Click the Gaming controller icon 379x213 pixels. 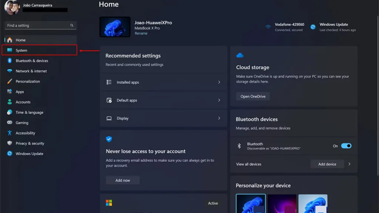(x=10, y=122)
